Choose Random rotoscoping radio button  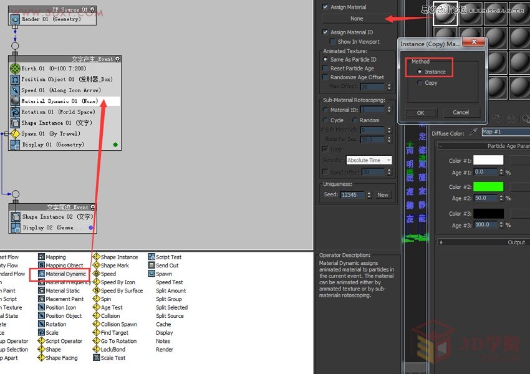pos(355,120)
